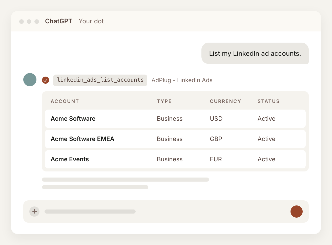Image resolution: width=332 pixels, height=245 pixels.
Task: Click the third window control dot
Action: 37,22
